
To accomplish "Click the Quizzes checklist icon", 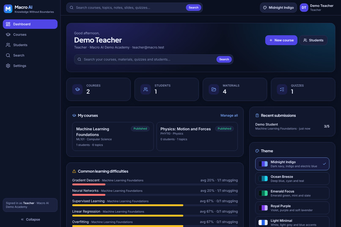I will click(x=282, y=89).
